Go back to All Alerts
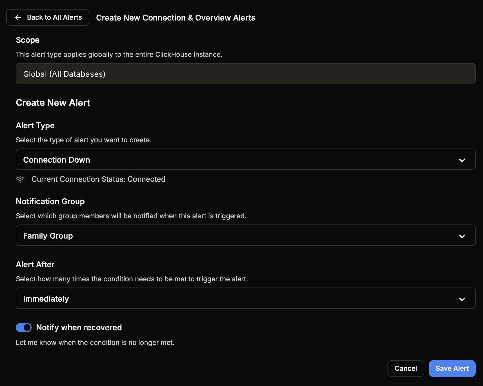 coord(48,17)
